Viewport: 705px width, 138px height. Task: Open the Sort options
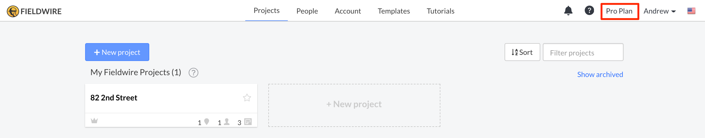click(522, 52)
